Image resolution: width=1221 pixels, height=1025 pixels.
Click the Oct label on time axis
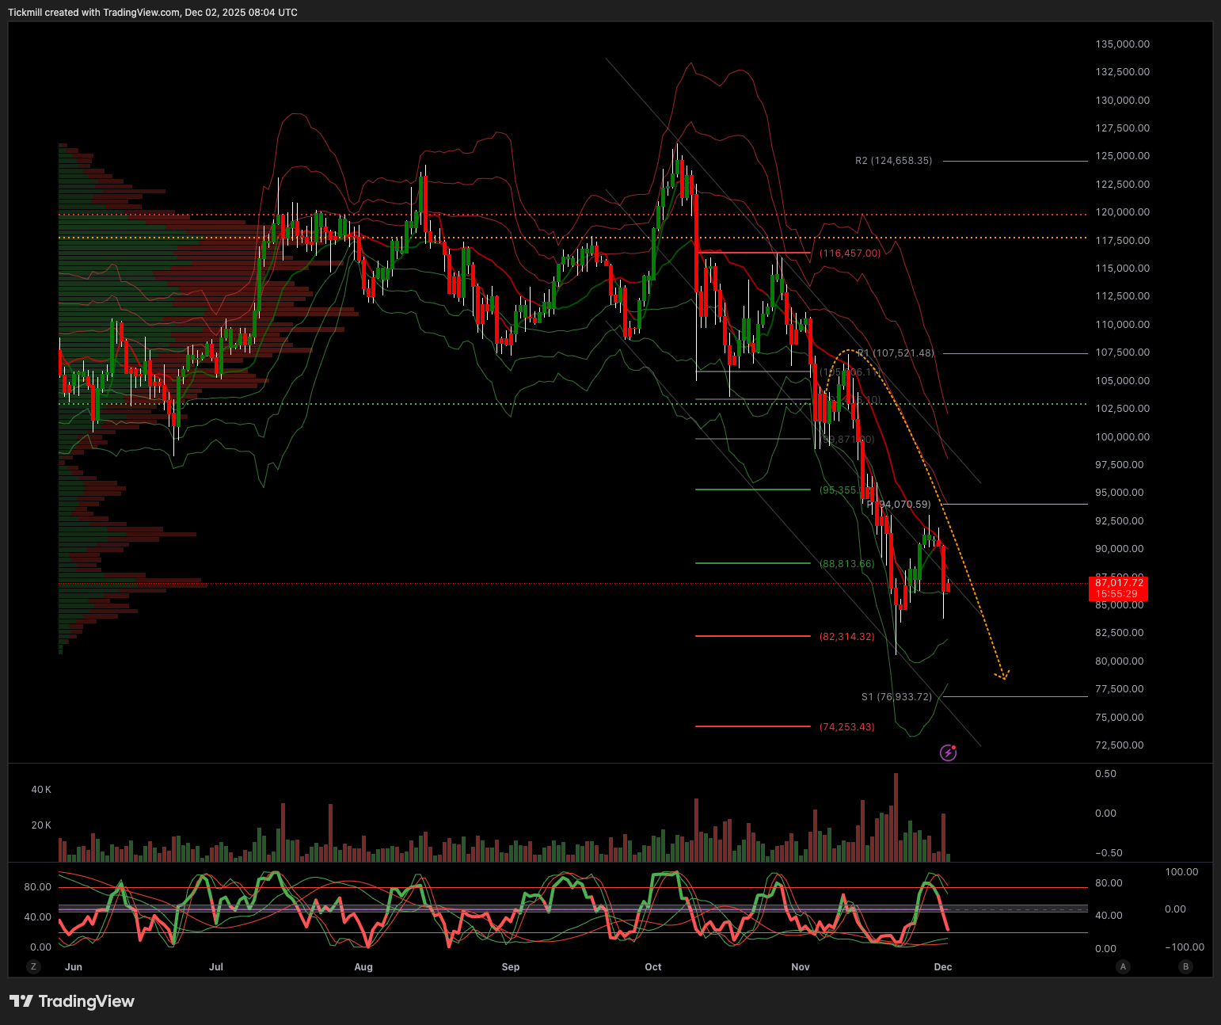[x=653, y=967]
